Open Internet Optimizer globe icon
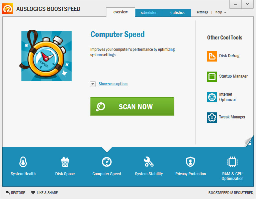The image size is (256, 199). 212,97
